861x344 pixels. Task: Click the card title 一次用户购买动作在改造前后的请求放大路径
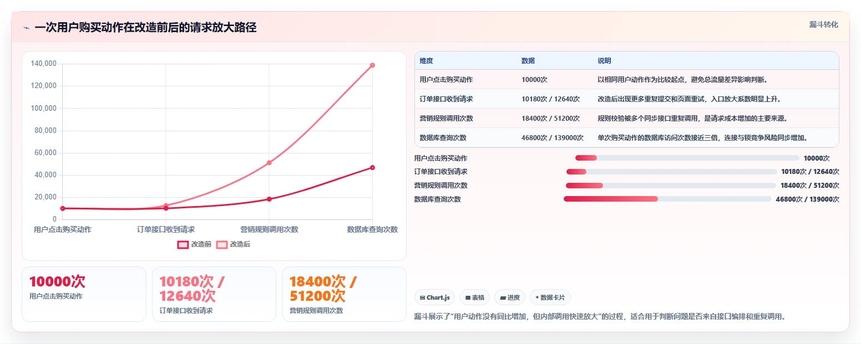click(145, 28)
